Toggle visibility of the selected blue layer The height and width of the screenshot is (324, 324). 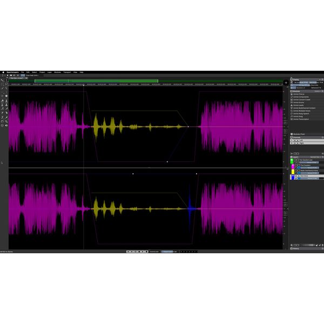(296, 176)
